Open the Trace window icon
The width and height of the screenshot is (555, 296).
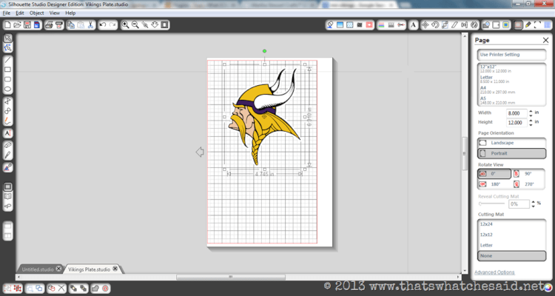[506, 24]
